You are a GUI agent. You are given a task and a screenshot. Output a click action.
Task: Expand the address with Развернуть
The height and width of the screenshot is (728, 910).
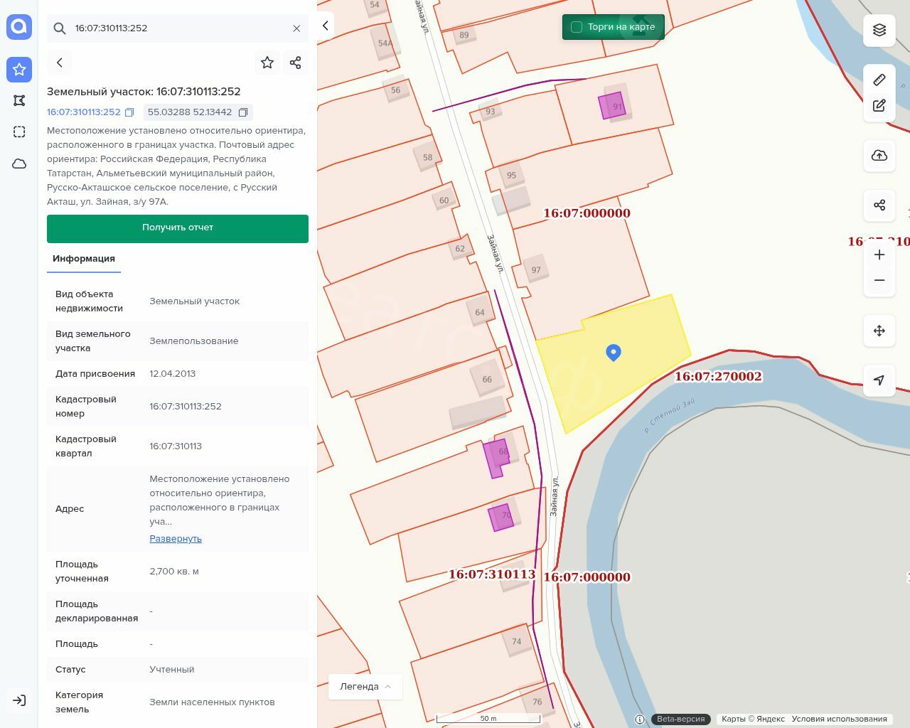coord(176,539)
